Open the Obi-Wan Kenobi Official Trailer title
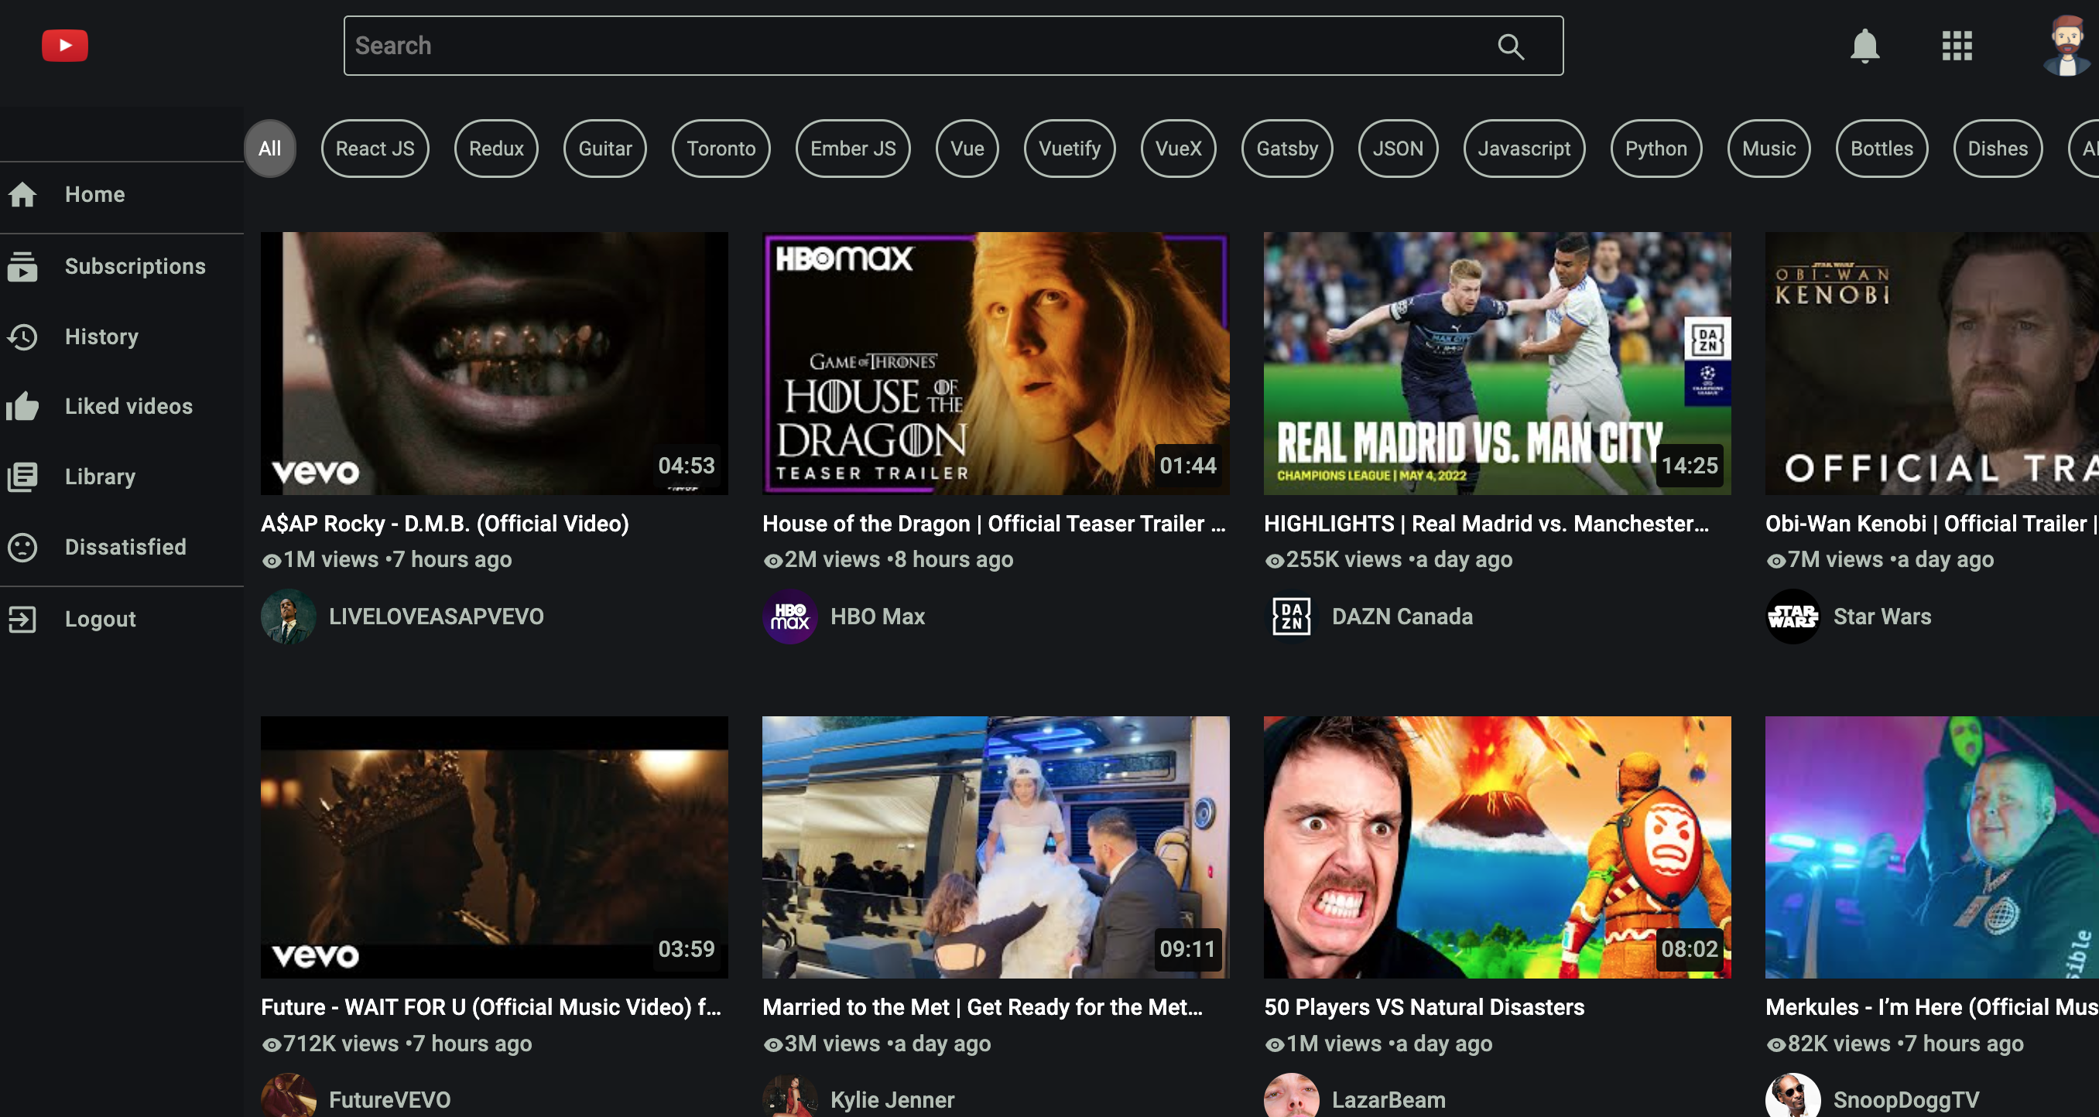The height and width of the screenshot is (1117, 2099). tap(1930, 524)
